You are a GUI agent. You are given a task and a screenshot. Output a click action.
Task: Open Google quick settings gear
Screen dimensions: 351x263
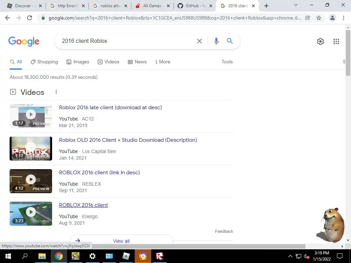[x=320, y=41]
